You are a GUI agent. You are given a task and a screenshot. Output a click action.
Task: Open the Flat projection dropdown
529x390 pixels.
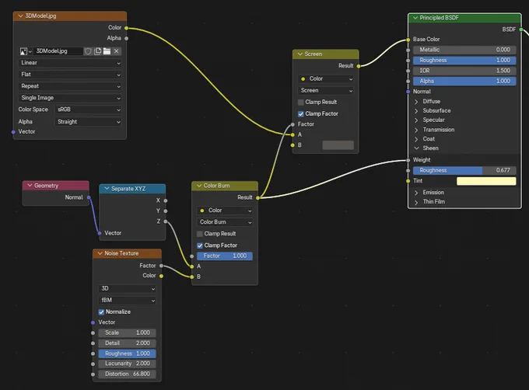(x=70, y=75)
